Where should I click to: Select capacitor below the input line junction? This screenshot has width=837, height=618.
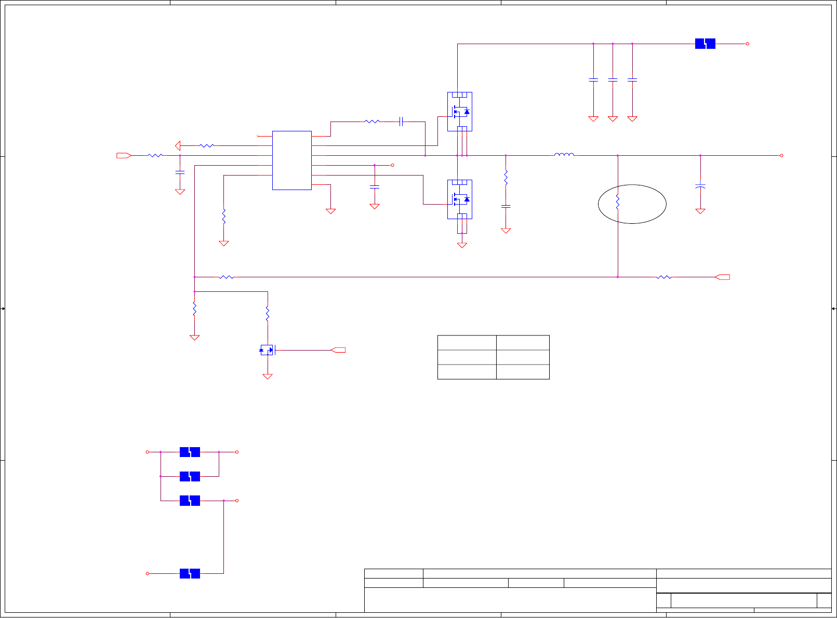coord(180,172)
